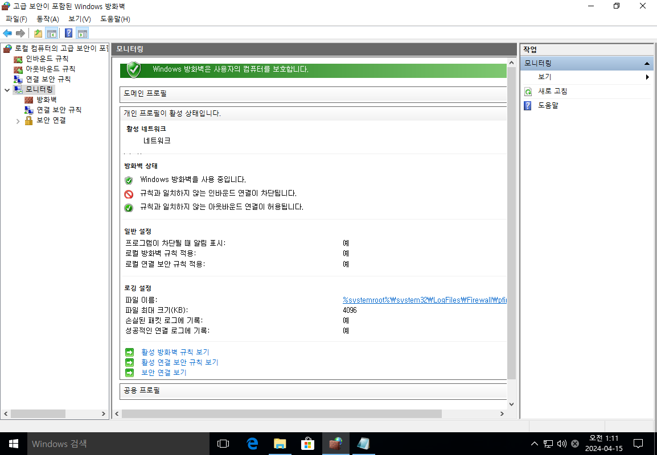
Task: Collapse the 모니터링 actions section header arrow
Action: pyautogui.click(x=647, y=64)
